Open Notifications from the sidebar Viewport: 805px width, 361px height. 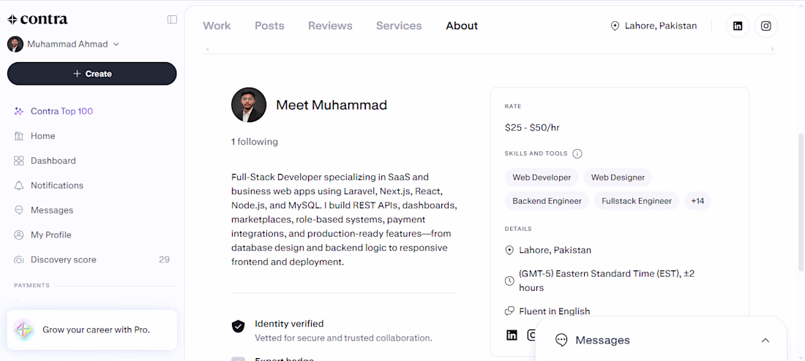tap(57, 185)
